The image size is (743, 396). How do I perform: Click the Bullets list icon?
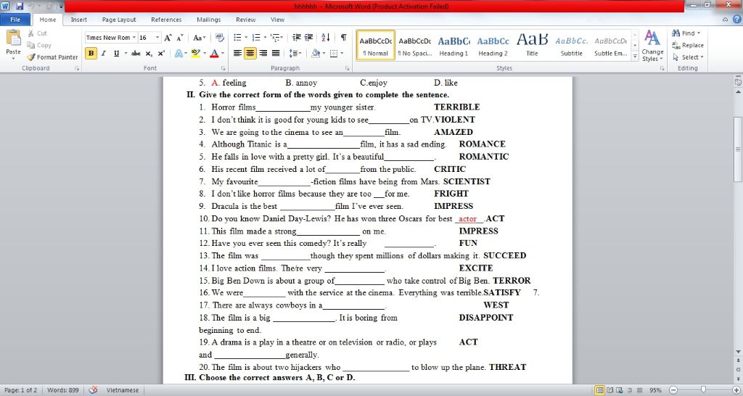pos(238,38)
